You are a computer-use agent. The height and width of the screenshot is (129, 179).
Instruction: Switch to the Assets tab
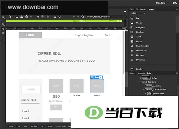132,73
